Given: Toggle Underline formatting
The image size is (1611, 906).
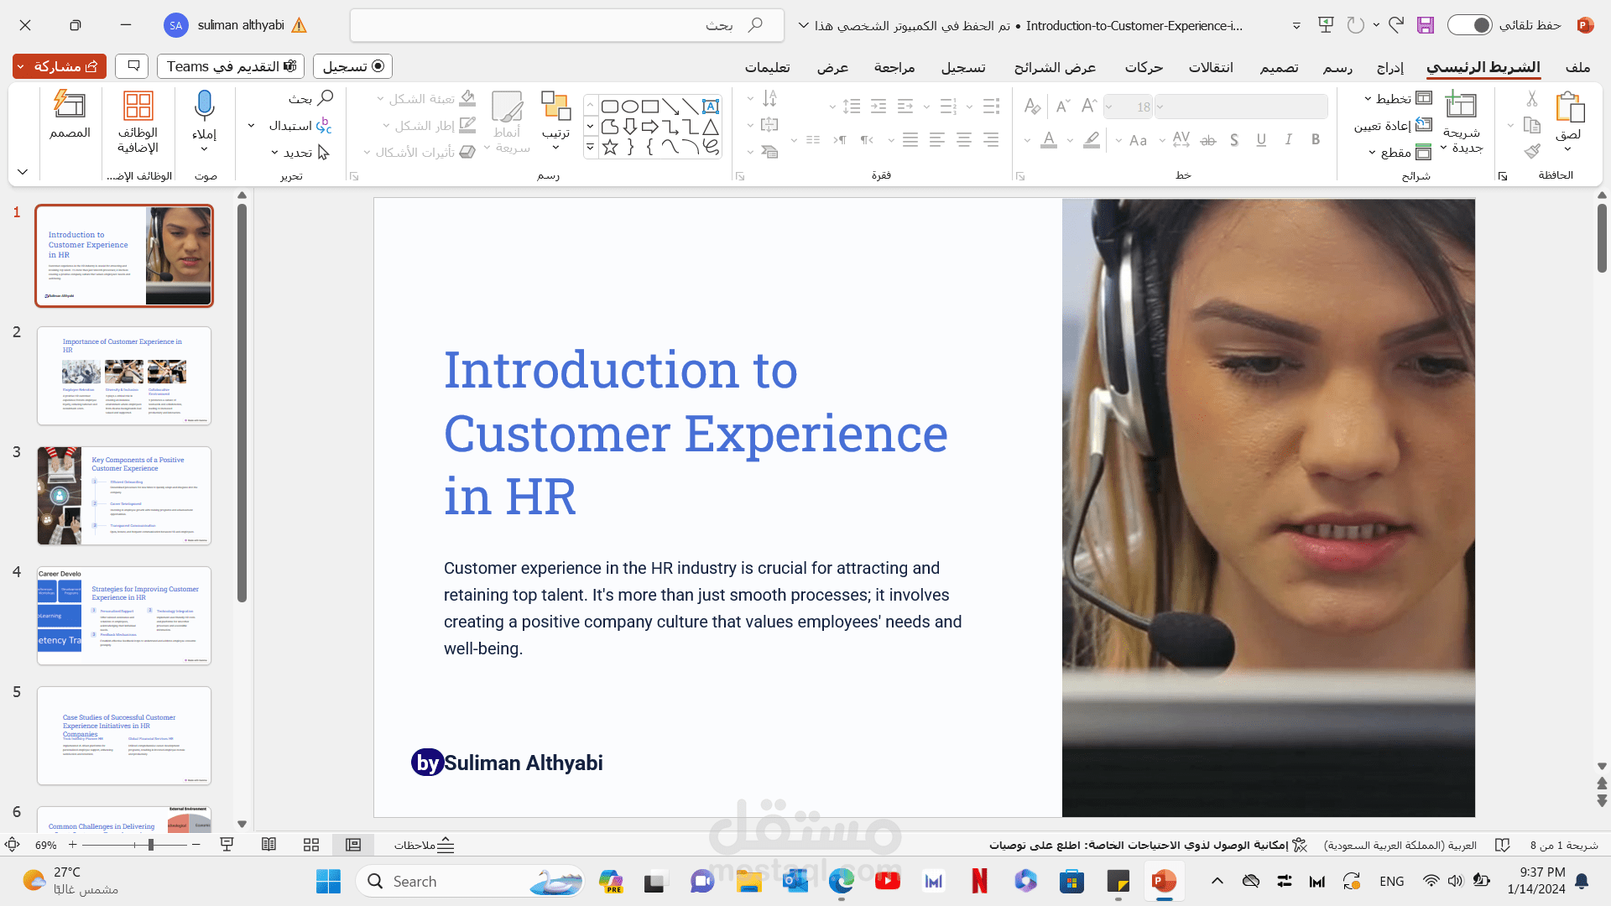Looking at the screenshot, I should tap(1261, 140).
